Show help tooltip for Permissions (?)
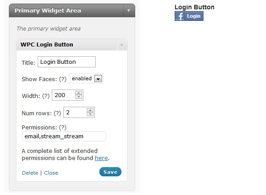266x195 pixels. [63, 128]
